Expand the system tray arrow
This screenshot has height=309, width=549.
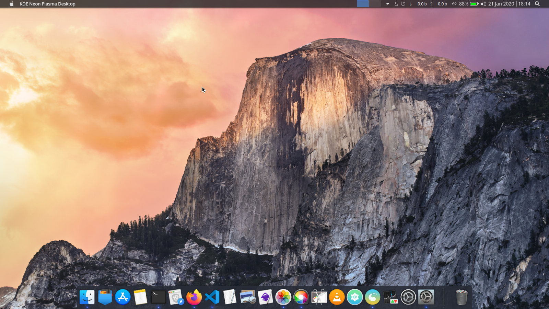388,4
